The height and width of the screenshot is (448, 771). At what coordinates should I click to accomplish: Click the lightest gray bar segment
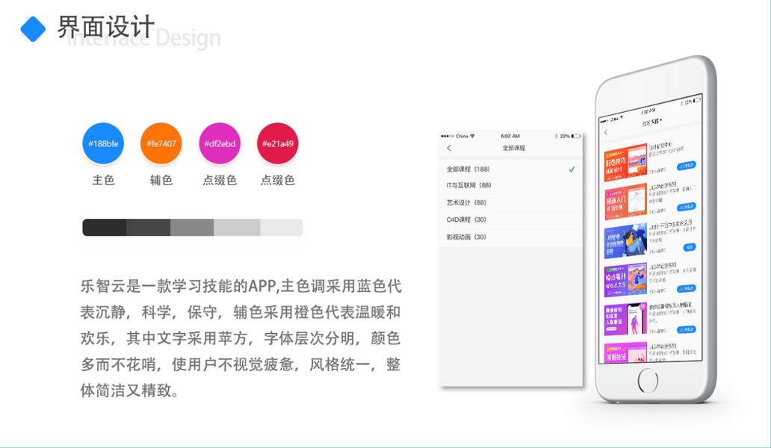pyautogui.click(x=281, y=228)
